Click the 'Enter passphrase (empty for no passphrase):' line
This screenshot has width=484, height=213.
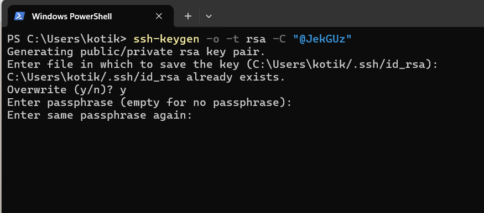pos(149,103)
